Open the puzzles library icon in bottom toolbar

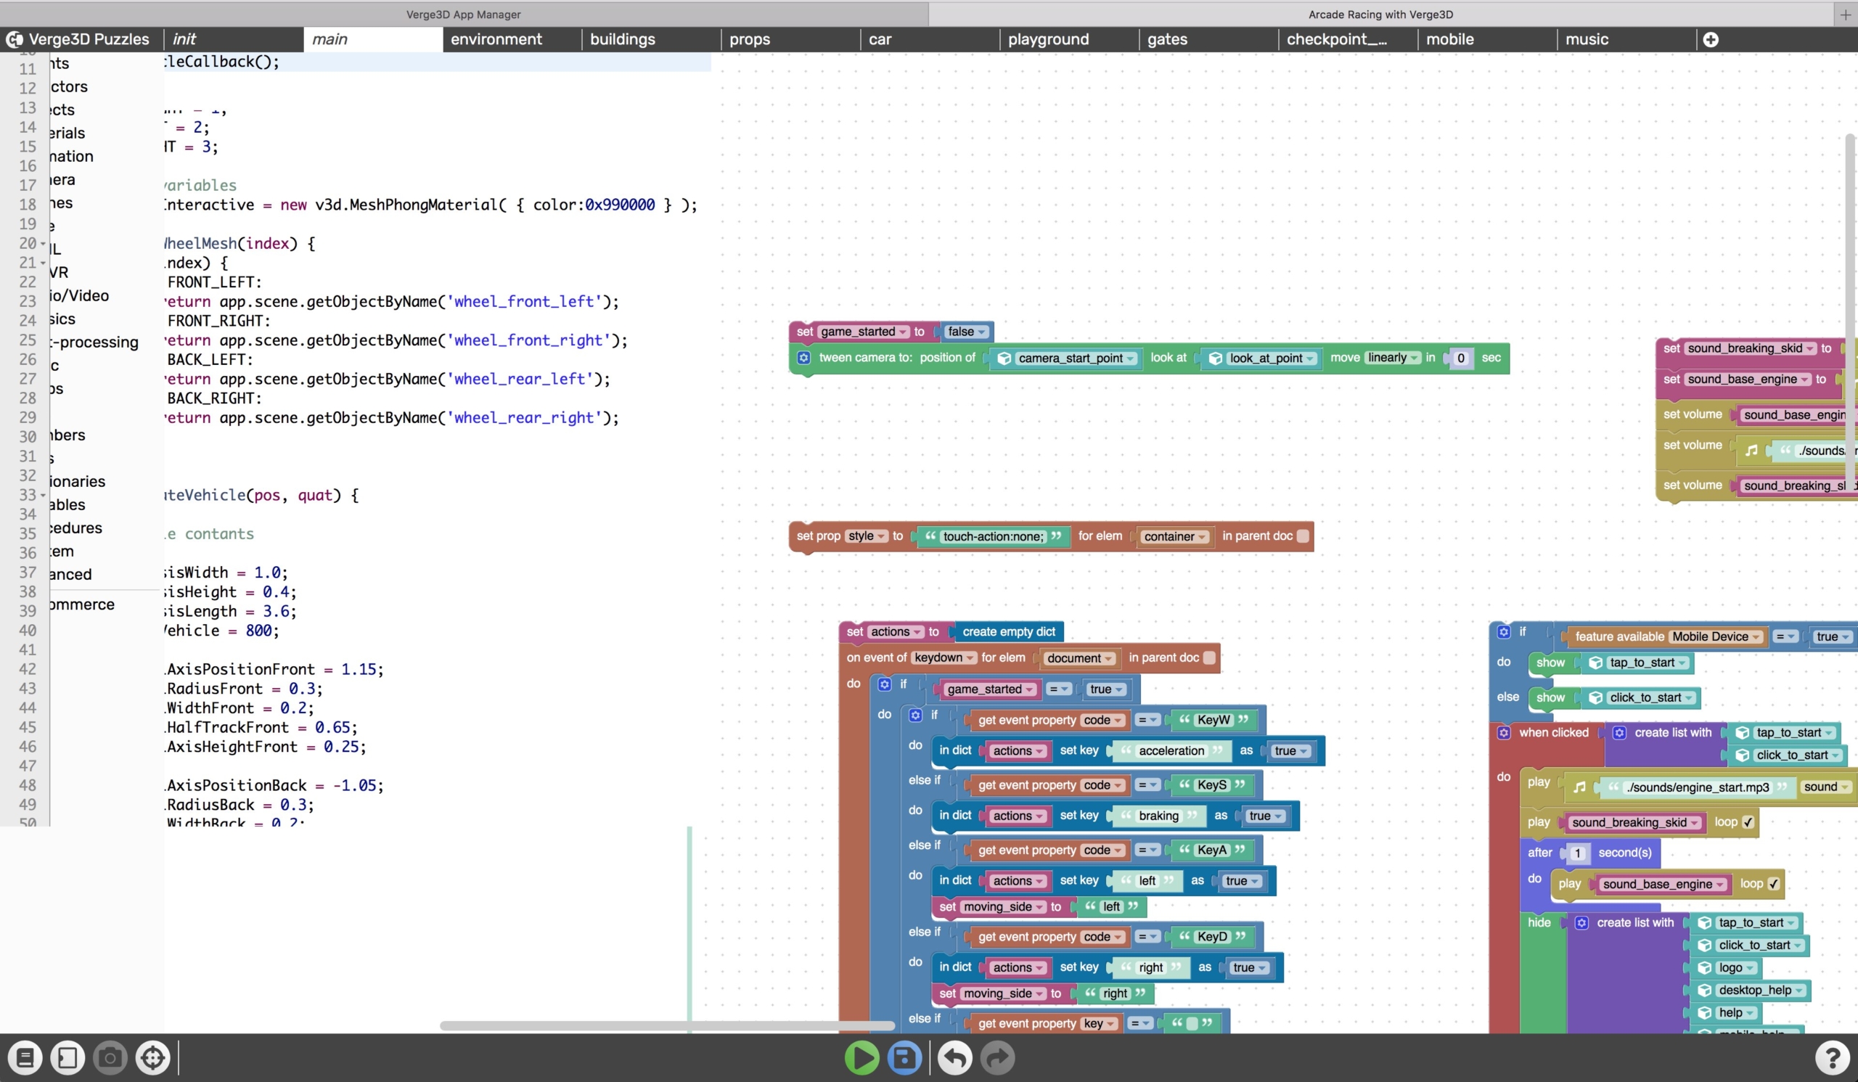click(25, 1057)
